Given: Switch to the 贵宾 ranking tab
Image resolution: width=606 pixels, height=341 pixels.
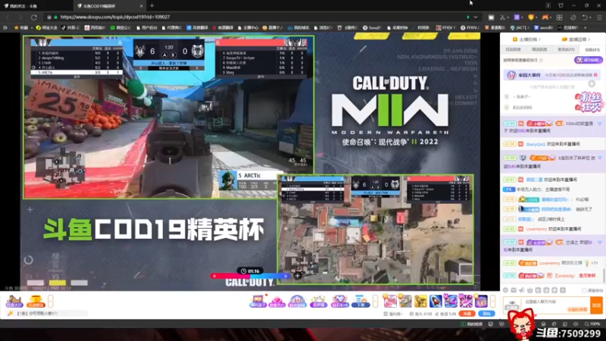Looking at the screenshot, I should [566, 49].
